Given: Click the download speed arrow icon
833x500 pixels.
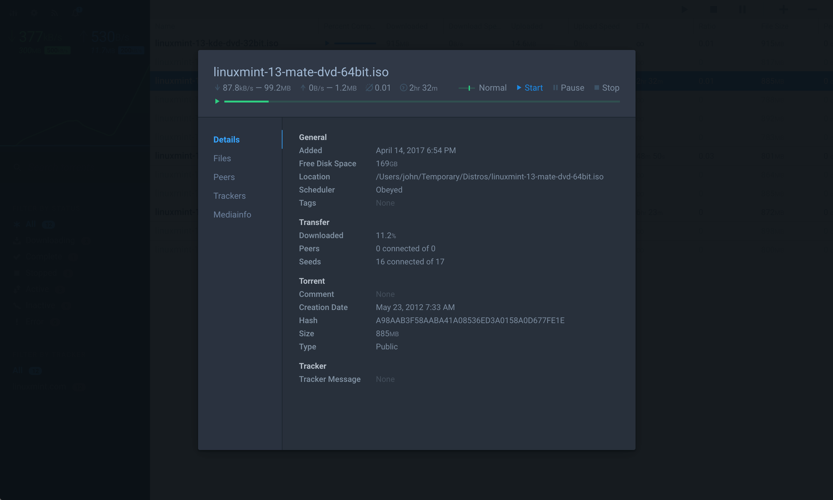Looking at the screenshot, I should [x=217, y=87].
